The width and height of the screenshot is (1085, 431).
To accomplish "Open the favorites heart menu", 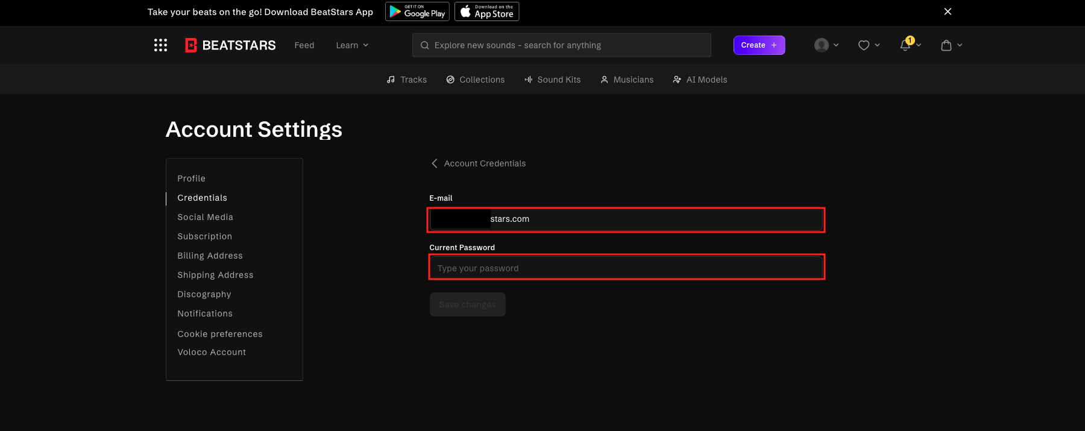I will click(x=864, y=45).
